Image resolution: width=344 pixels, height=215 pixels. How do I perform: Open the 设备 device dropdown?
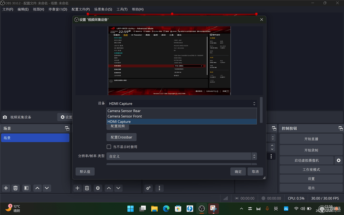[181, 104]
